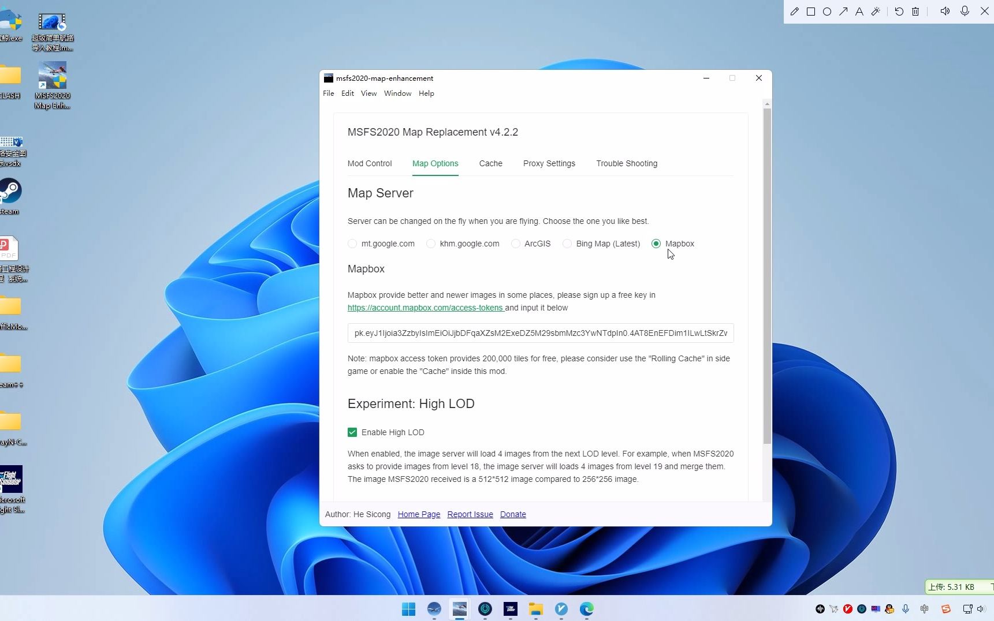Select the text 'A' annotation tool
Viewport: 994px width, 621px height.
[859, 12]
